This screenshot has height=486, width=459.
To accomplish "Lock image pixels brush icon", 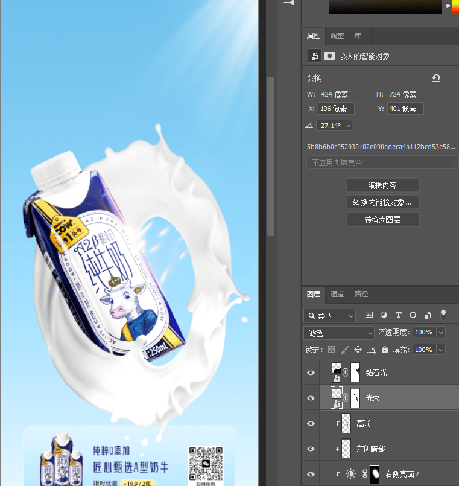I will 344,350.
